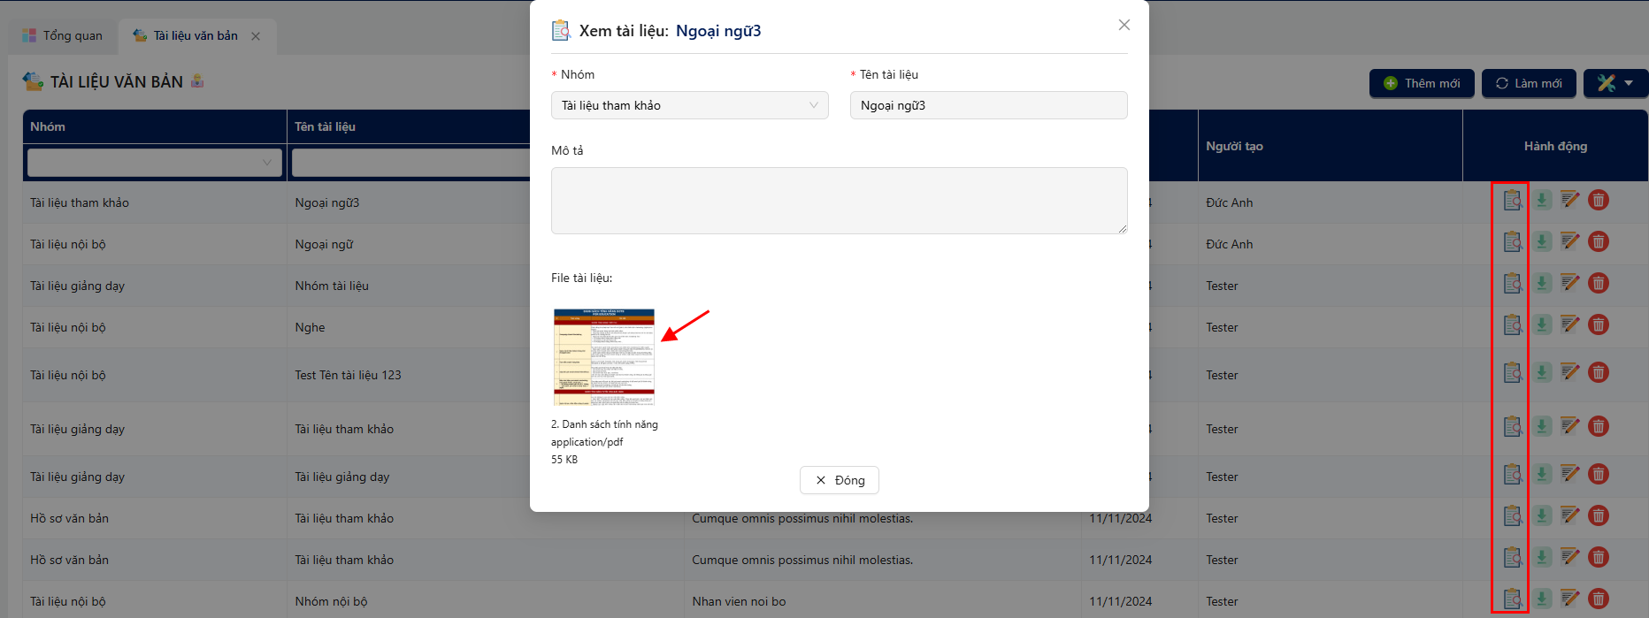The width and height of the screenshot is (1649, 618).
Task: View details of the Nhóm tài liệu document
Action: click(1513, 284)
